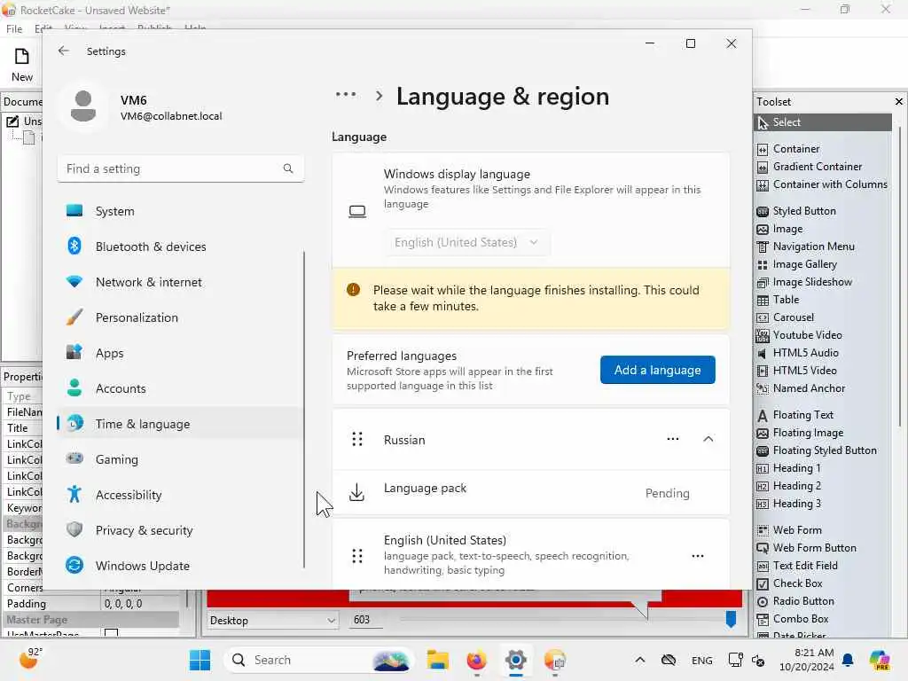Viewport: 908px width, 681px height.
Task: Show hidden icons in system tray
Action: tap(640, 660)
